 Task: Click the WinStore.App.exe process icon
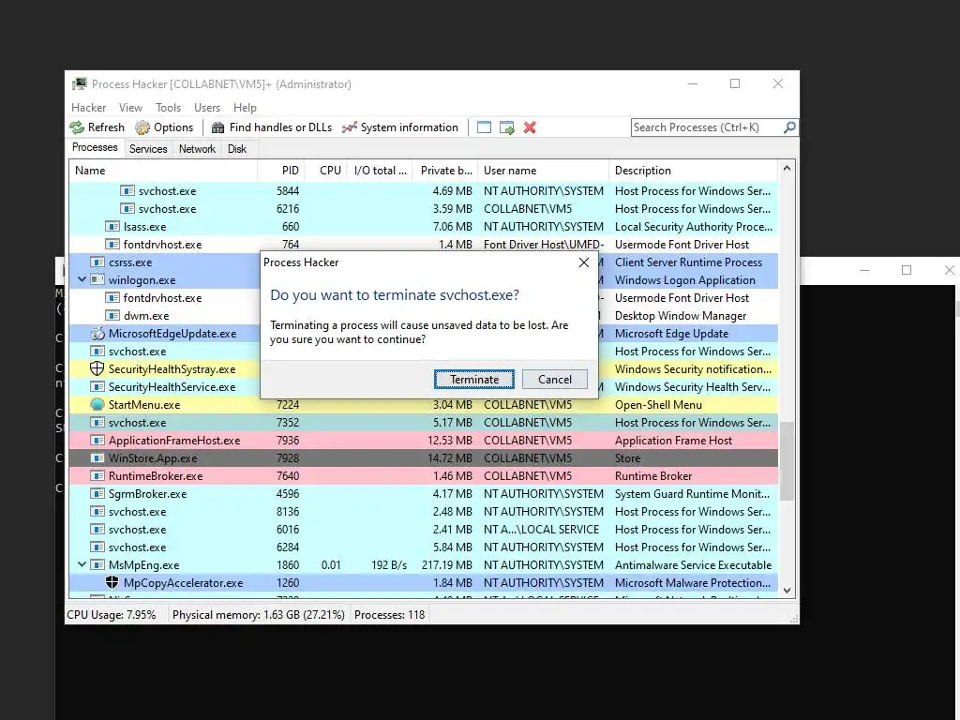(97, 457)
